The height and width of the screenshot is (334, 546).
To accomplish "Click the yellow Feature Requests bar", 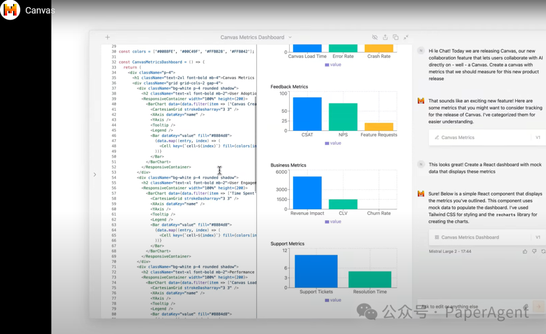I will pos(379,127).
